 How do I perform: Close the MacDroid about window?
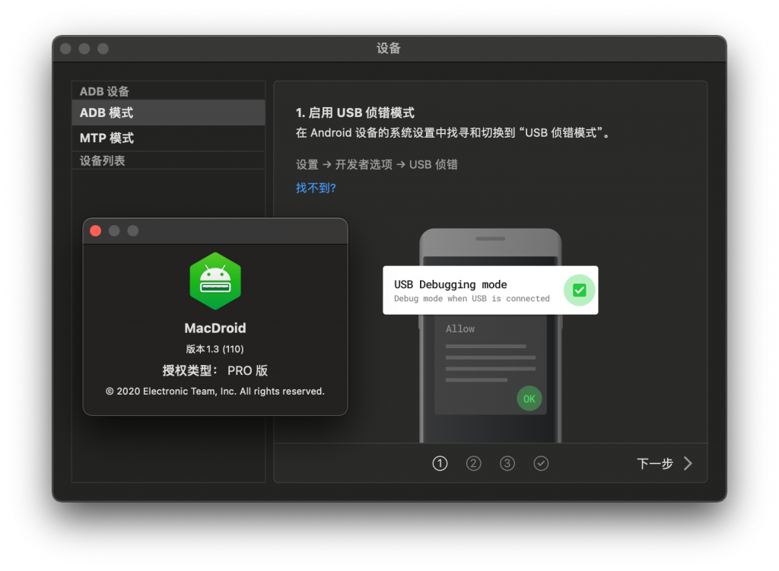(95, 231)
